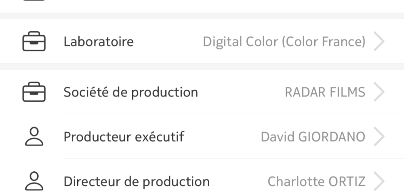
Task: Tap the person icon beside Directeur de production
Action: click(x=34, y=181)
